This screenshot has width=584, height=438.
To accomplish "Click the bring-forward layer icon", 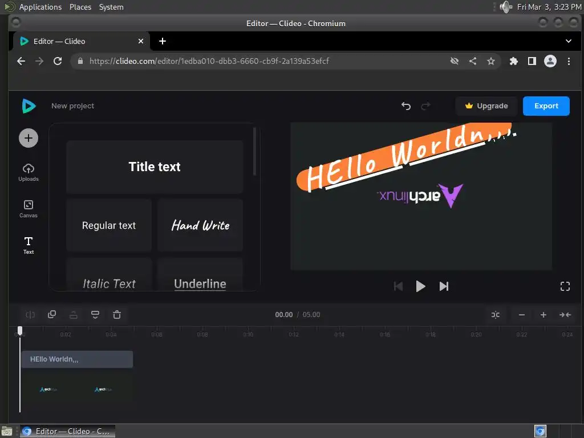I will [74, 315].
